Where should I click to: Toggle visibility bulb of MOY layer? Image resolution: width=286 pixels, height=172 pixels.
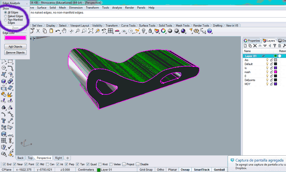tap(267, 84)
